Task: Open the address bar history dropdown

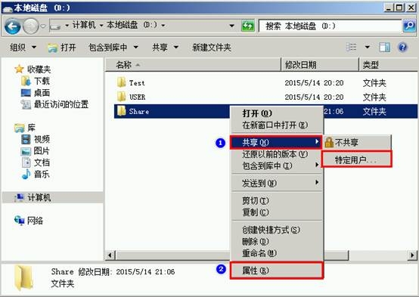Action: tap(232, 26)
